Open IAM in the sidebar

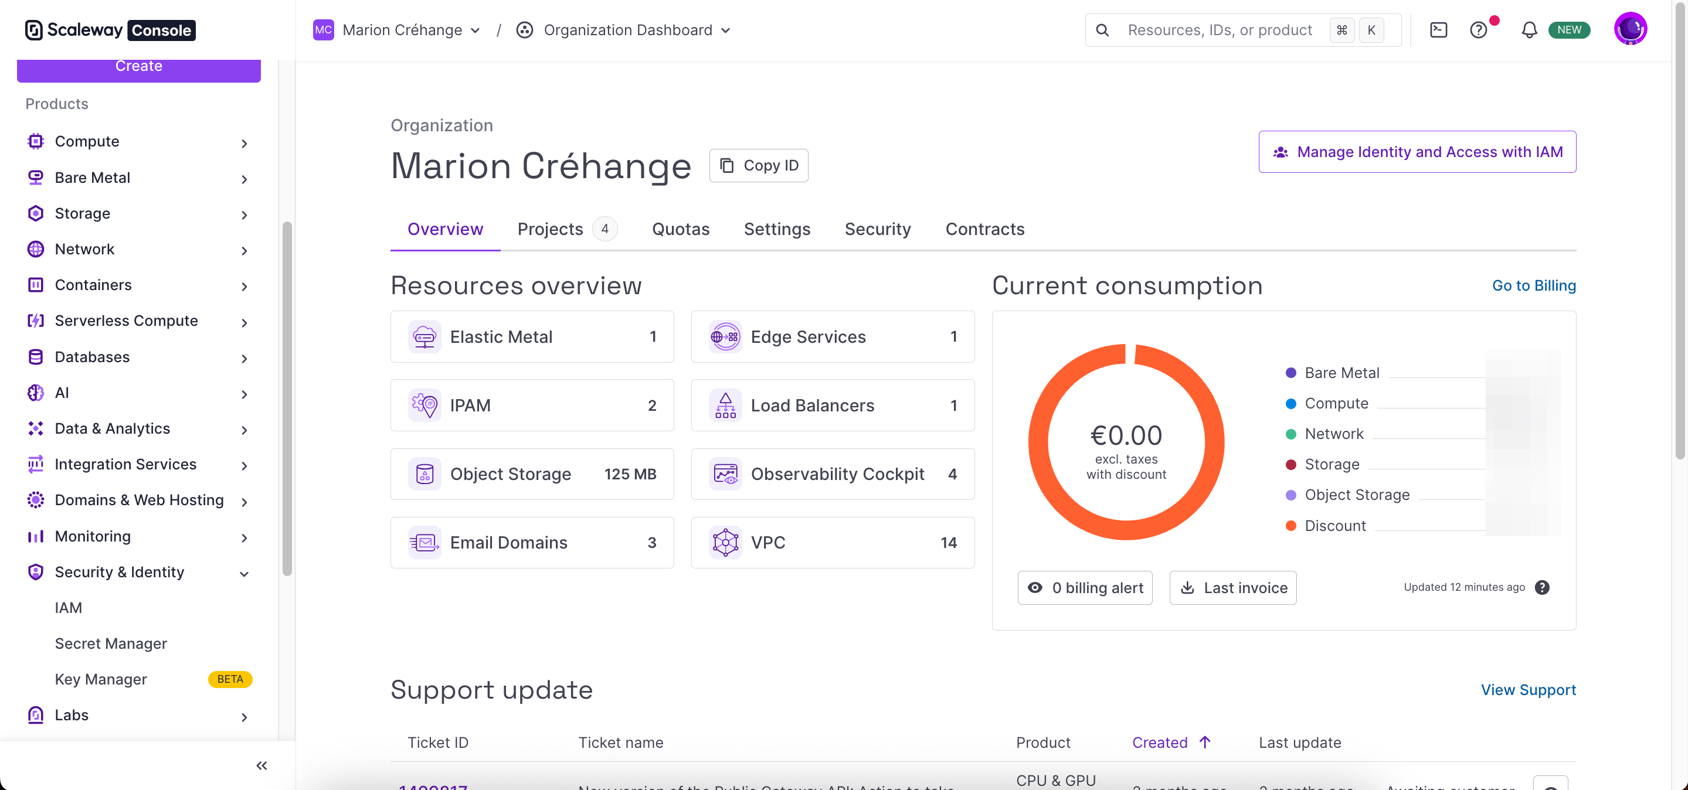[x=68, y=608]
